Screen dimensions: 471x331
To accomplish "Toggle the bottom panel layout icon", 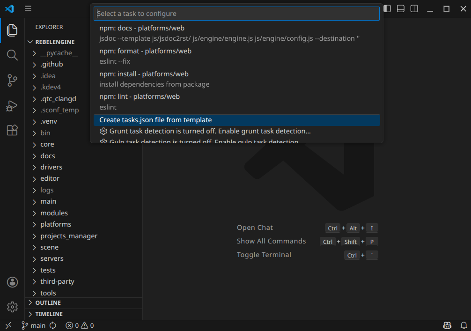I will point(401,8).
